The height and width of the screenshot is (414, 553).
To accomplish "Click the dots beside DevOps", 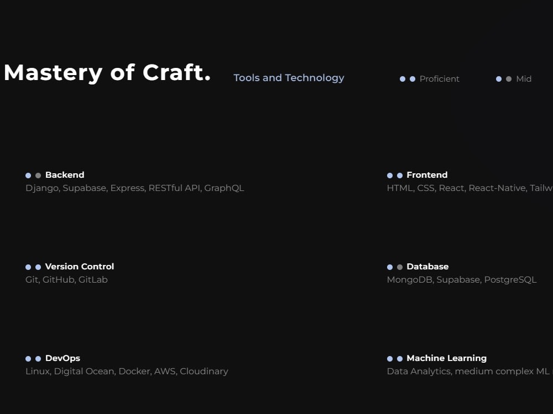I will 33,358.
